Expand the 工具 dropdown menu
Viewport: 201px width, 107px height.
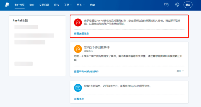[x=68, y=5]
